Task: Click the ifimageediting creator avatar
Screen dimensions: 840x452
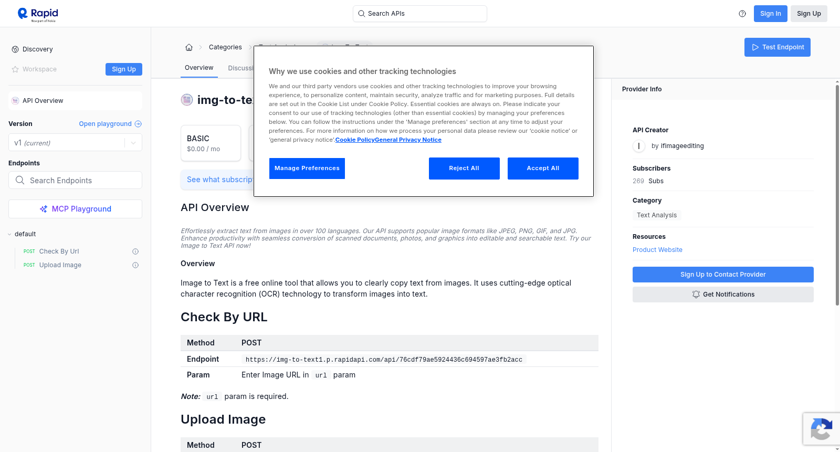Action: tap(639, 146)
